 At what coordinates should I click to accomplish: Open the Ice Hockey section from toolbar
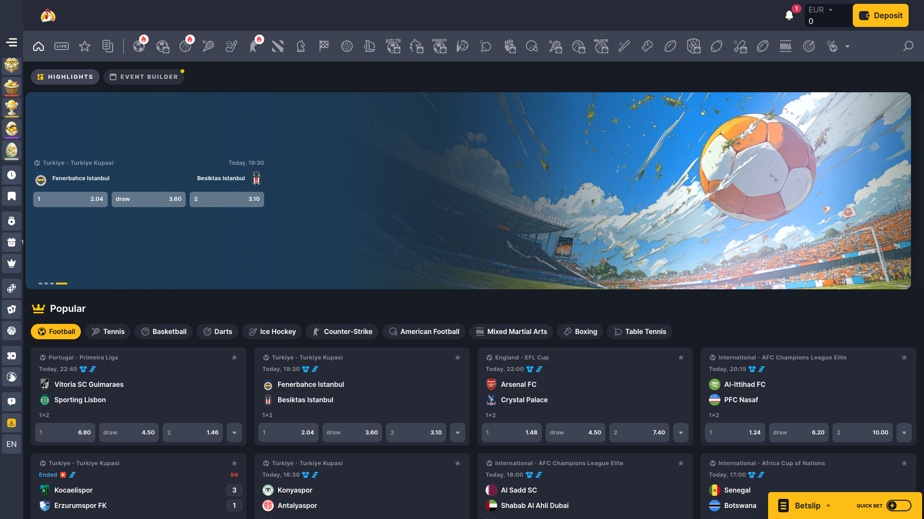point(231,46)
